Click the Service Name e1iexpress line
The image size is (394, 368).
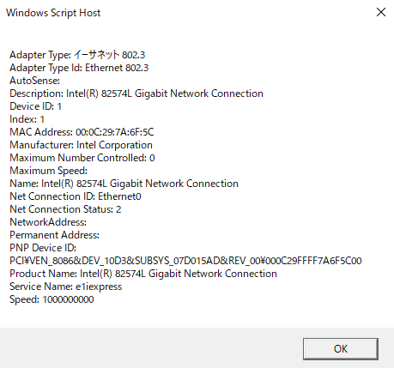65,287
